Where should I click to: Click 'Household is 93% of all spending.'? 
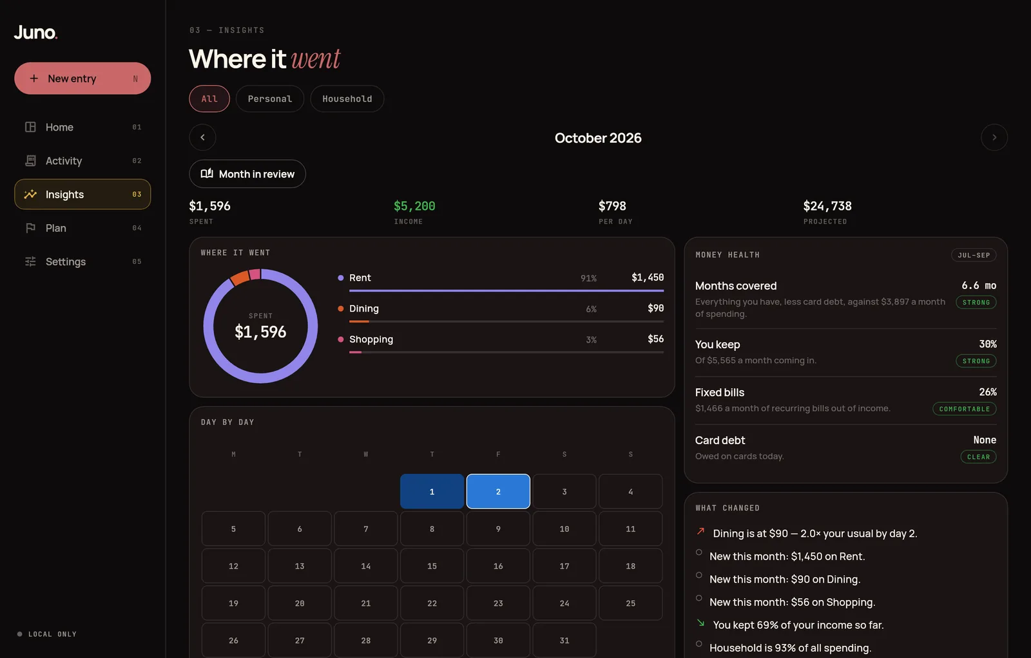pos(790,648)
